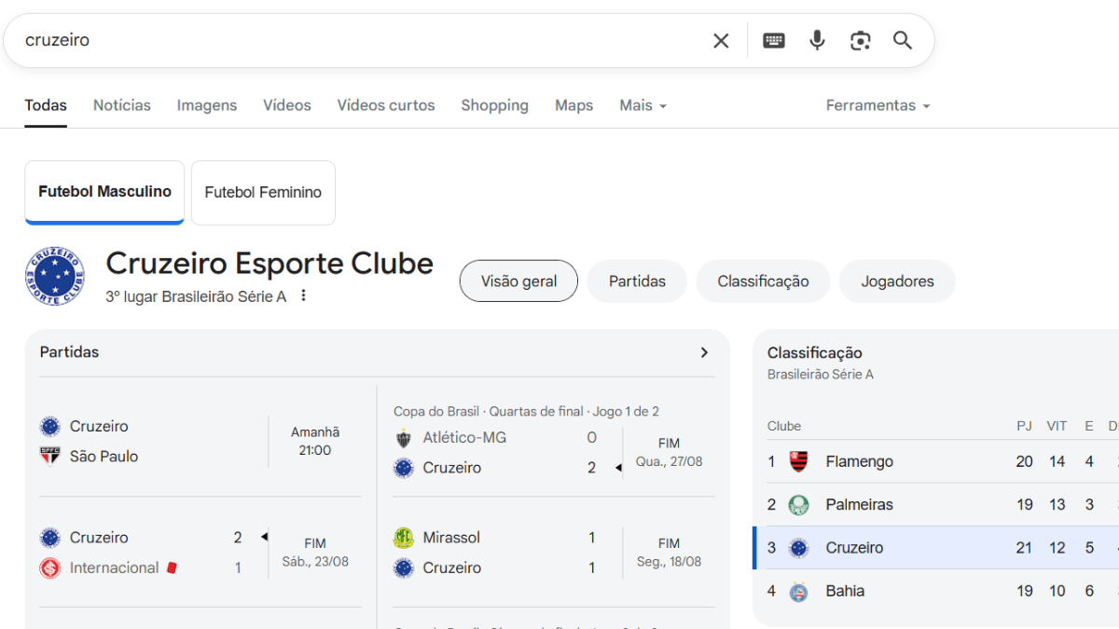The width and height of the screenshot is (1119, 629).
Task: Open the Jogadores button
Action: [x=897, y=281]
